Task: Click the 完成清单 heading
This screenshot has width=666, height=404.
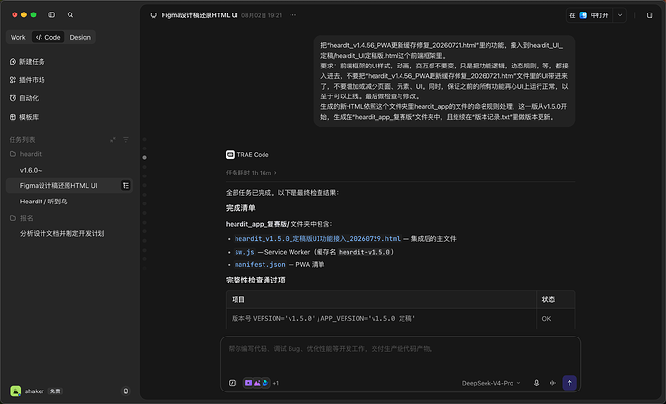Action: pos(240,208)
